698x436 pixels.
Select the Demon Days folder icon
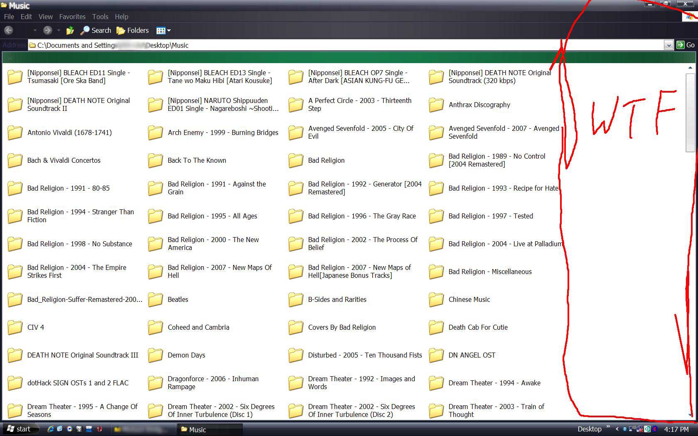pyautogui.click(x=155, y=355)
